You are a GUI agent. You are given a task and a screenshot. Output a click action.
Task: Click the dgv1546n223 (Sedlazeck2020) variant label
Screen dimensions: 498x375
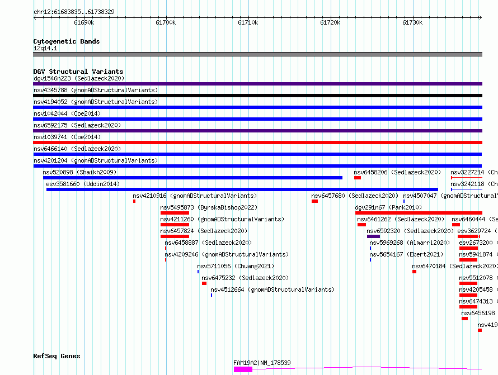pyautogui.click(x=79, y=78)
